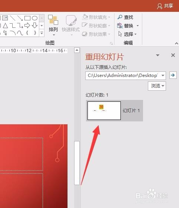Open 形状效果 shape effects options

[x=96, y=34]
